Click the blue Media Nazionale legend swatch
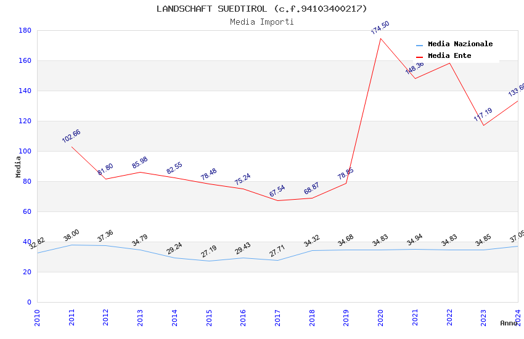This screenshot has height=339, width=524. (x=419, y=45)
